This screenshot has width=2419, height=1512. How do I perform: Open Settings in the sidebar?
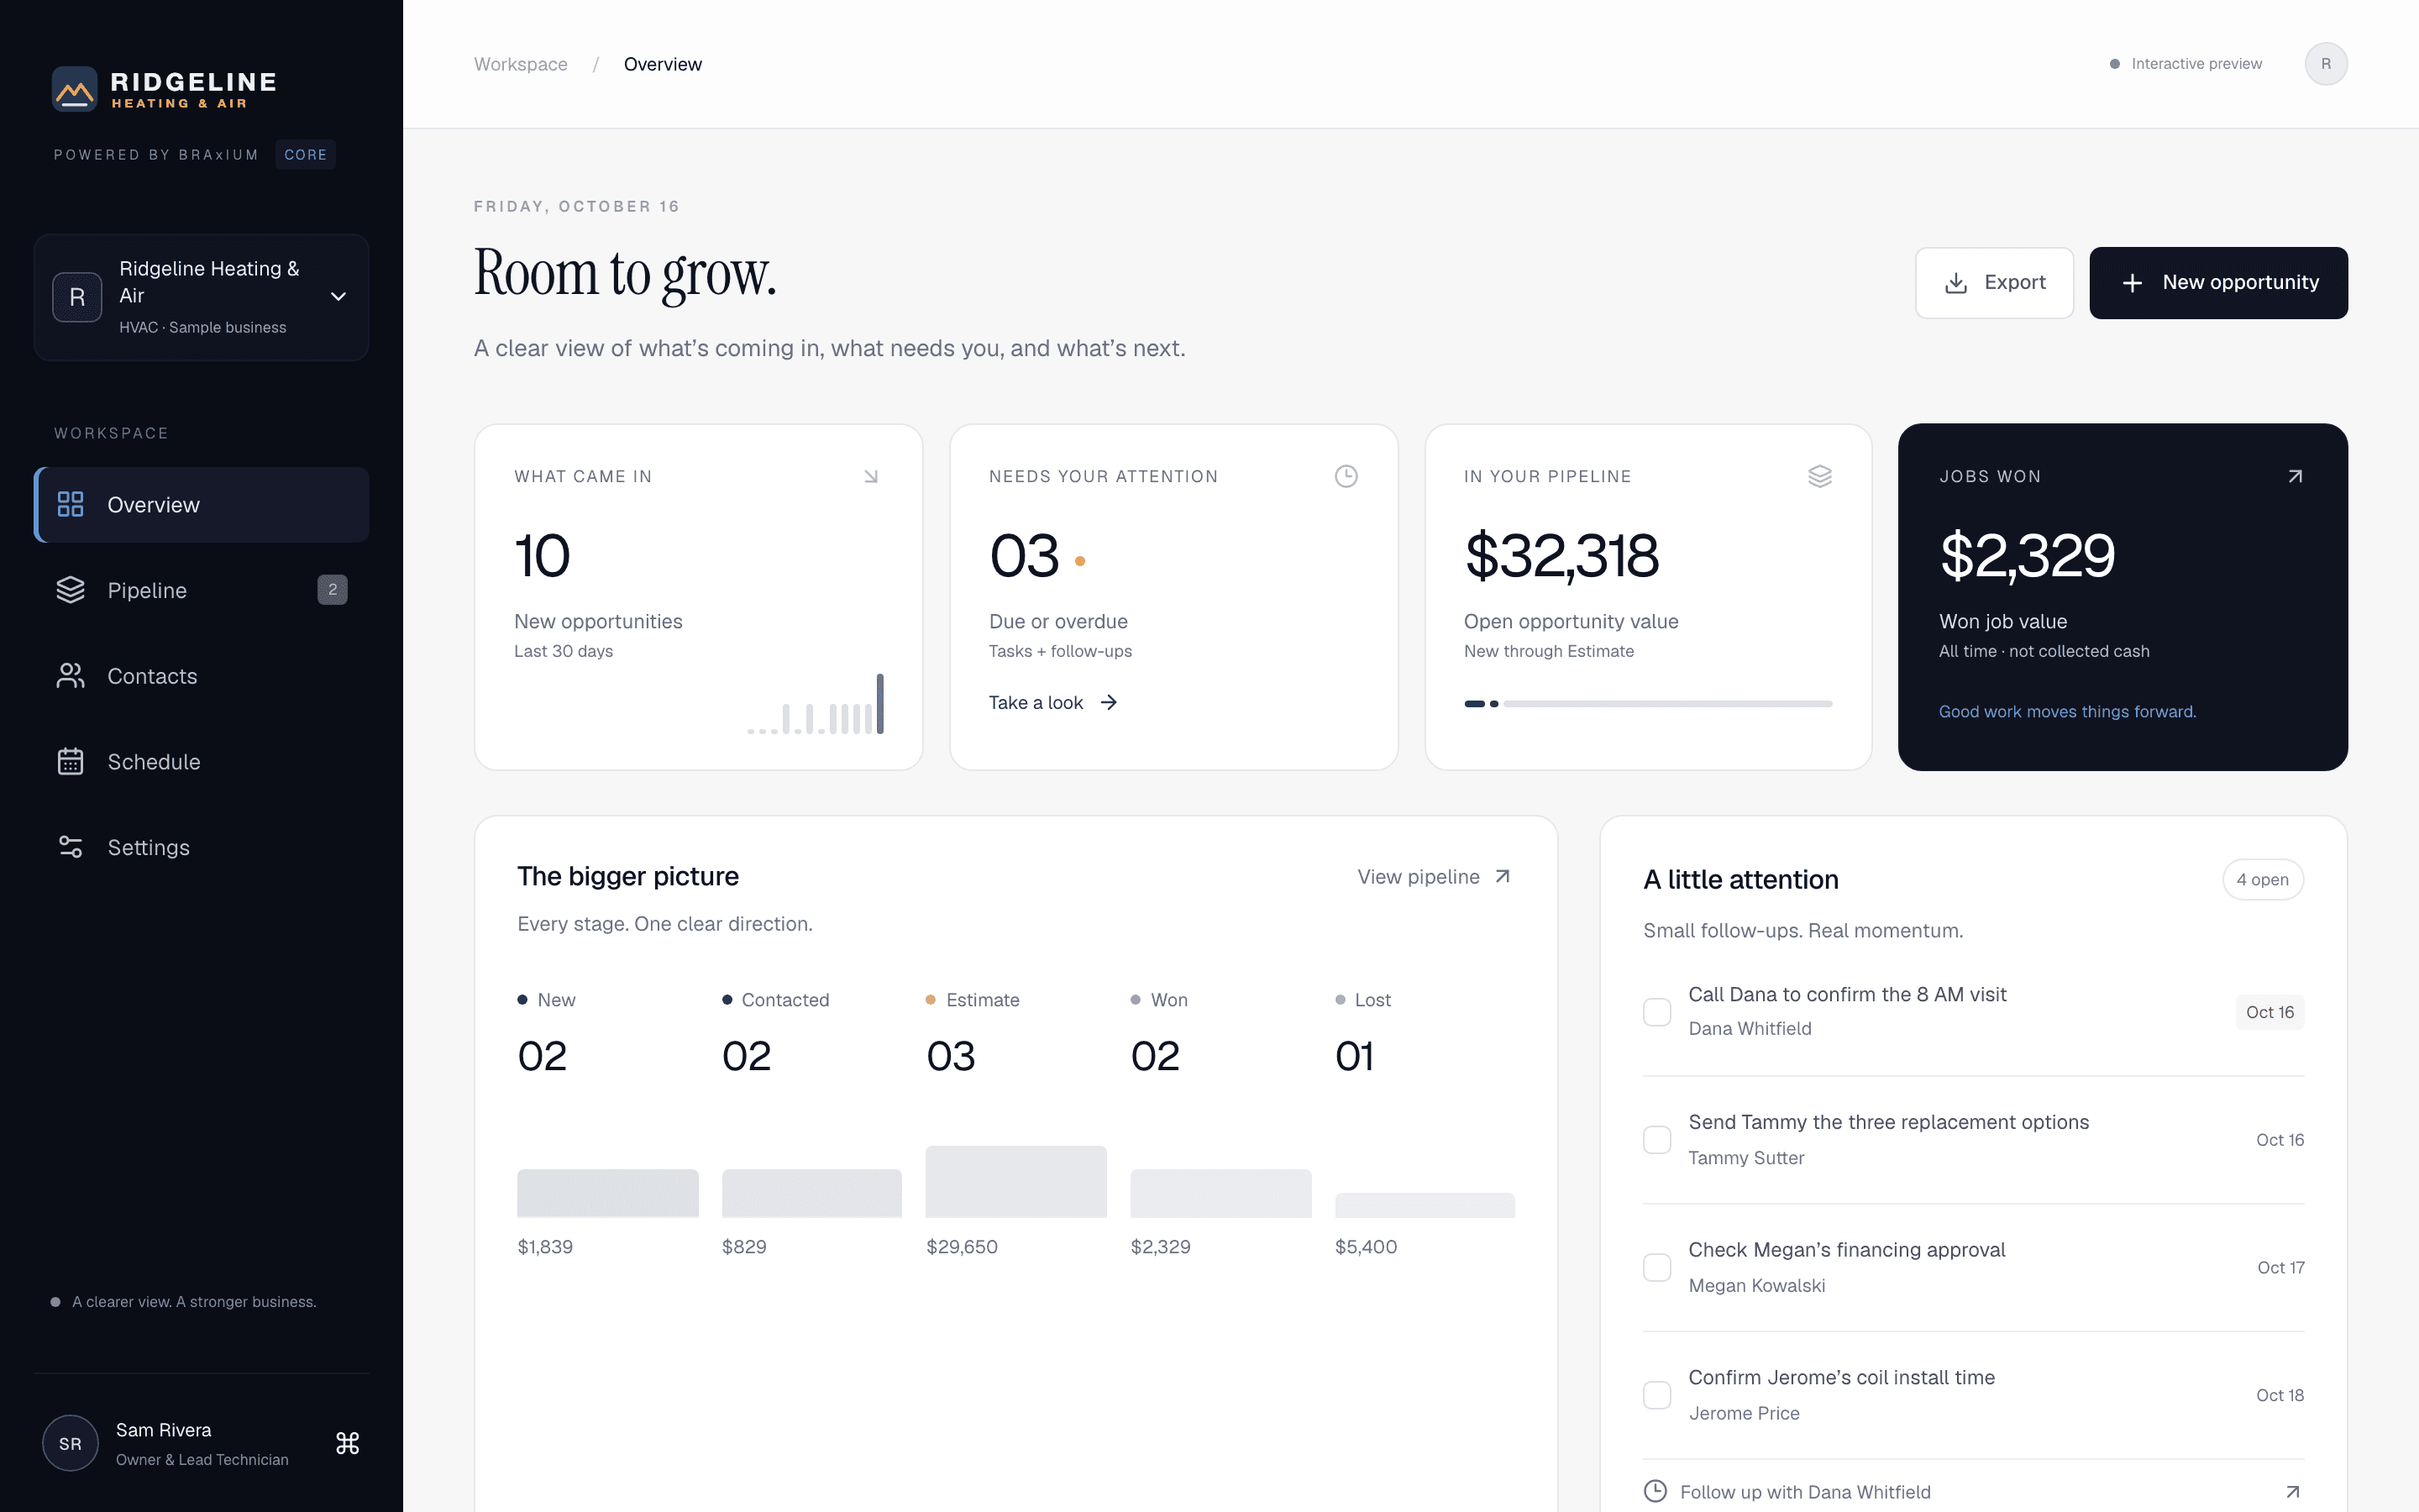click(202, 847)
